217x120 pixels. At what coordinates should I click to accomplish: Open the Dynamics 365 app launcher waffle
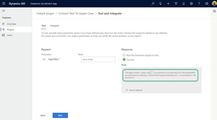pos(4,4)
